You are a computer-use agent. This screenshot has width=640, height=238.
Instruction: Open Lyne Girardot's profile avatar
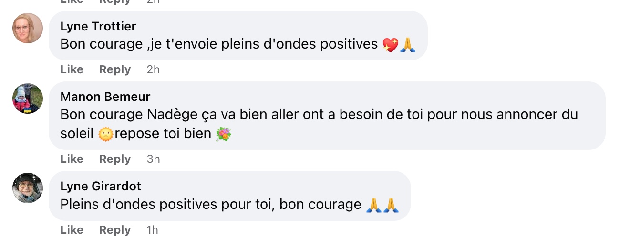27,188
